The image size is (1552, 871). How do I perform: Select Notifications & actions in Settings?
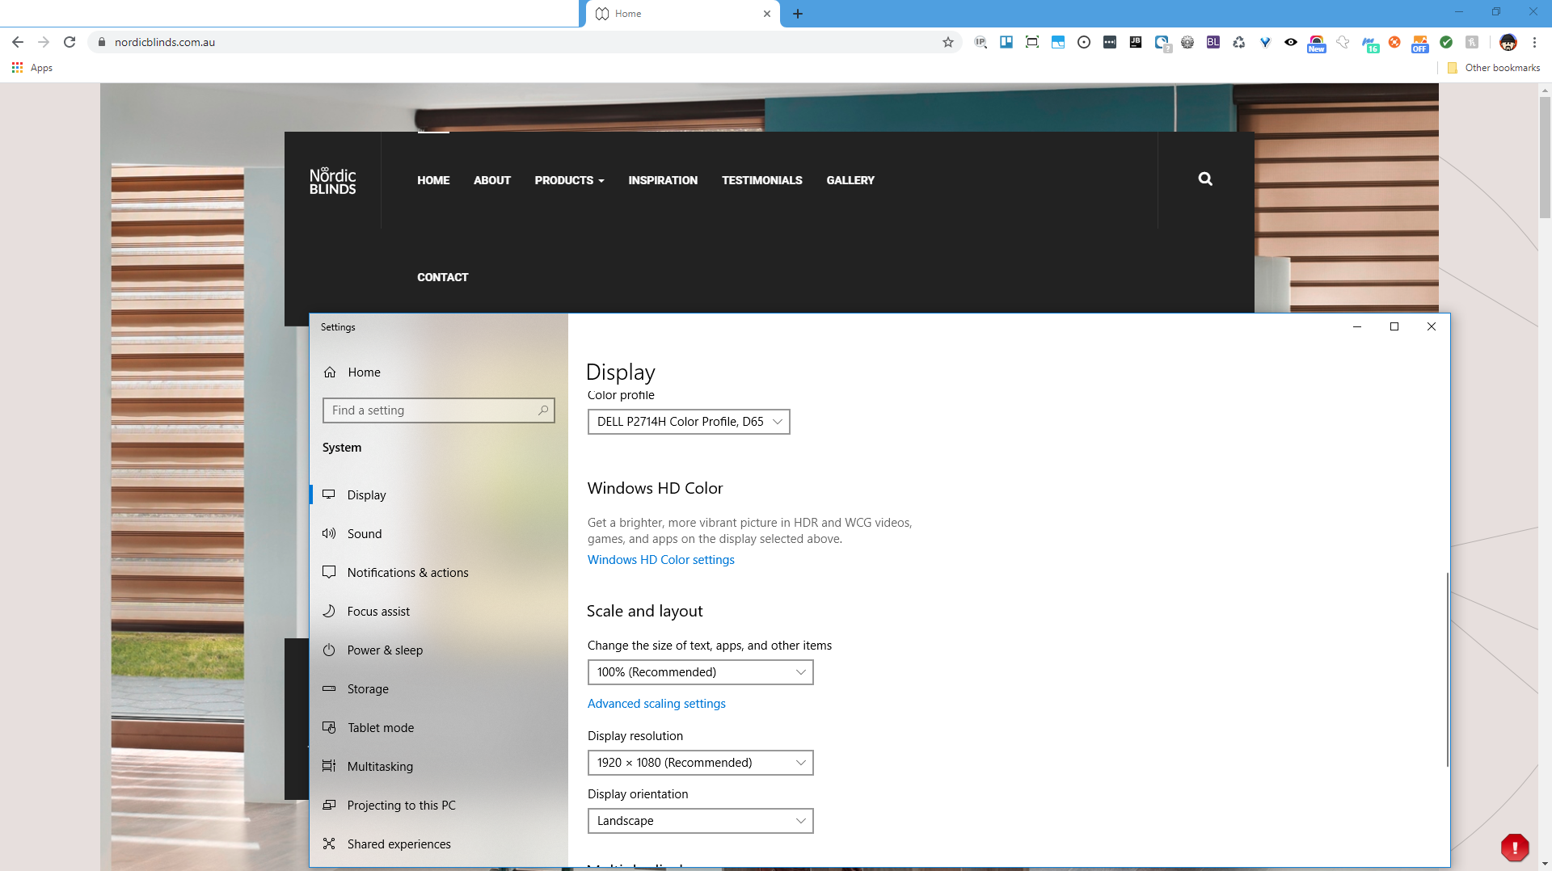[x=438, y=573]
